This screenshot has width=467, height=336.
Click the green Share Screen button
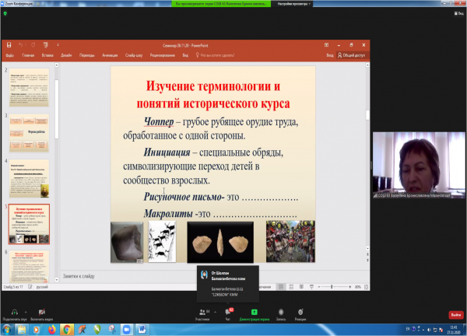point(254,311)
